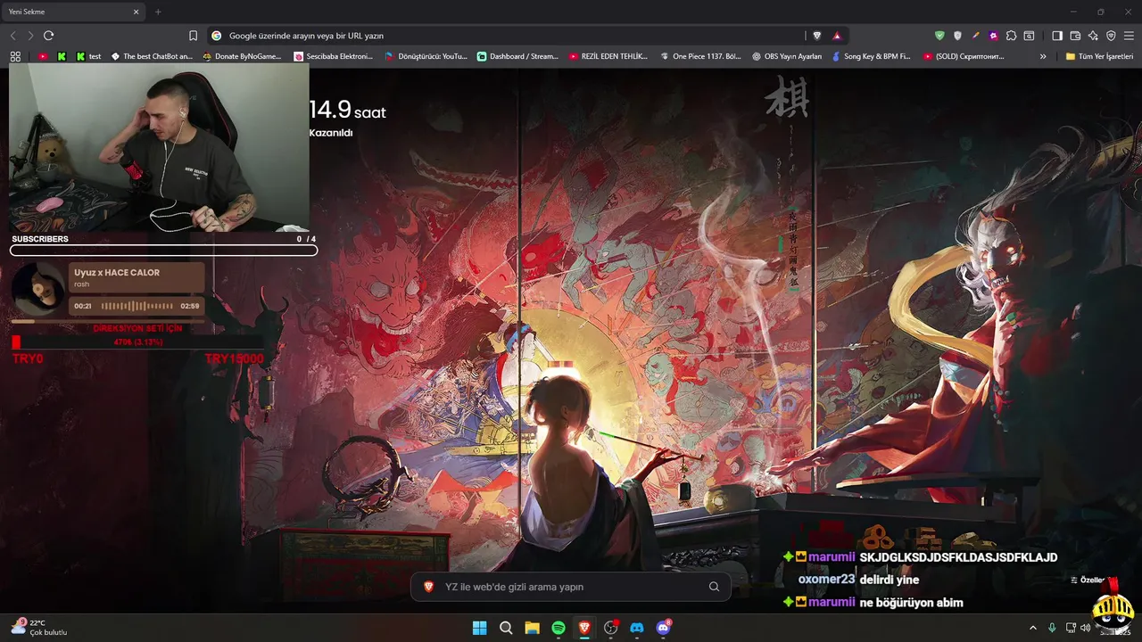Open the green AdGuard shield extension

coord(939,36)
